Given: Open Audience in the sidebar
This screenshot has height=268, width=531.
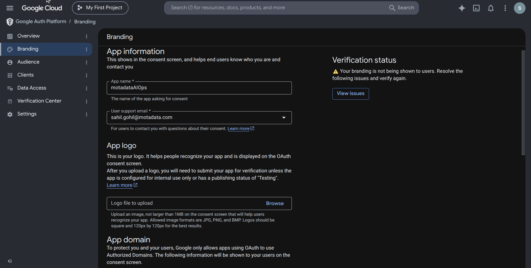Looking at the screenshot, I should (28, 62).
